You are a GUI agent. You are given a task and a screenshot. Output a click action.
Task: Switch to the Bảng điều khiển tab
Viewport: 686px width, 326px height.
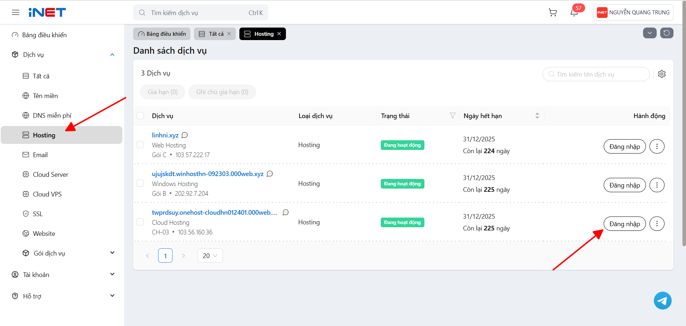coord(162,34)
